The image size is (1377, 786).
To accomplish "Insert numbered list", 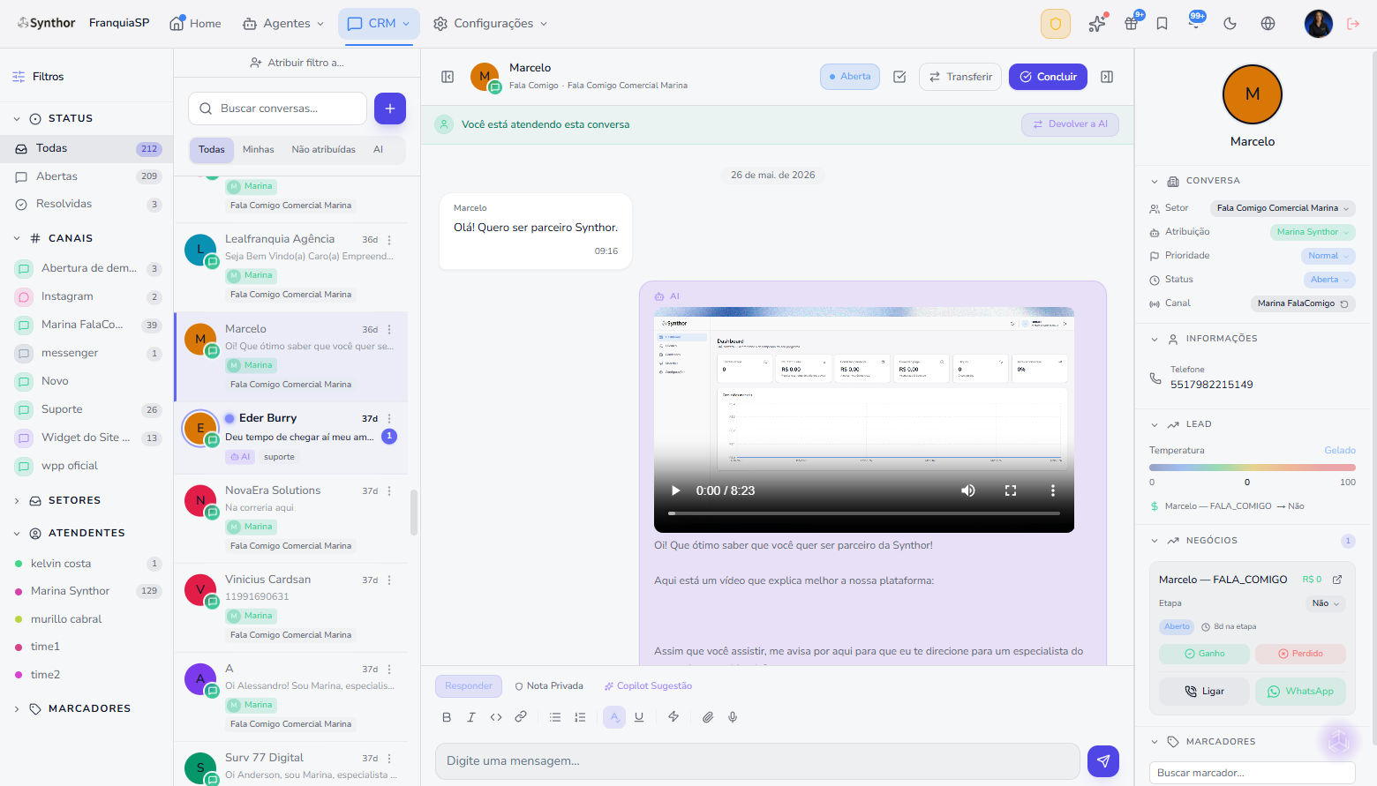I will (x=580, y=717).
